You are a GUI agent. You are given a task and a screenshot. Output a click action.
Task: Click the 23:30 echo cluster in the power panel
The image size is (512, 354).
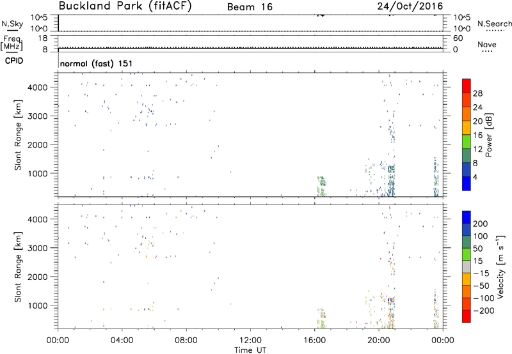tap(436, 176)
